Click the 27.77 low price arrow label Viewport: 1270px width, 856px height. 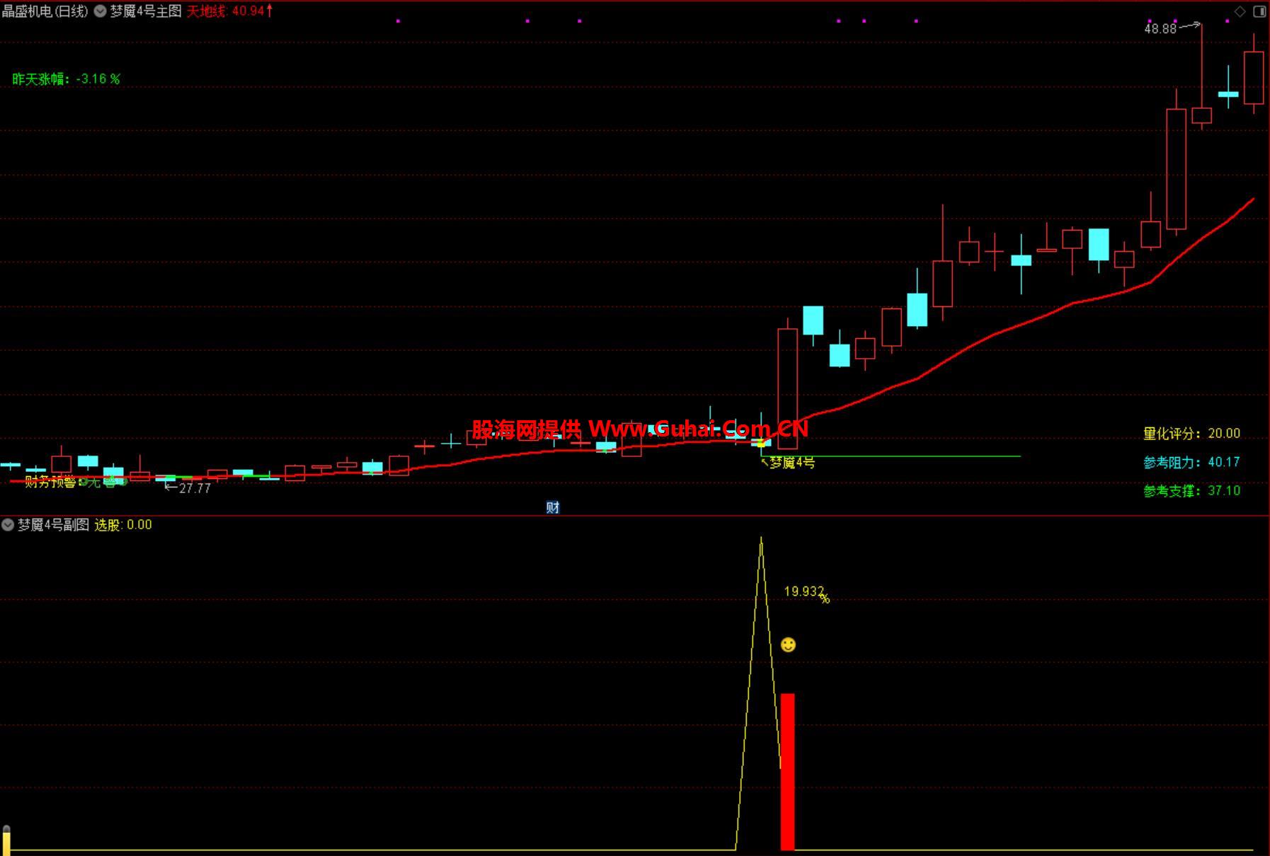[x=188, y=488]
